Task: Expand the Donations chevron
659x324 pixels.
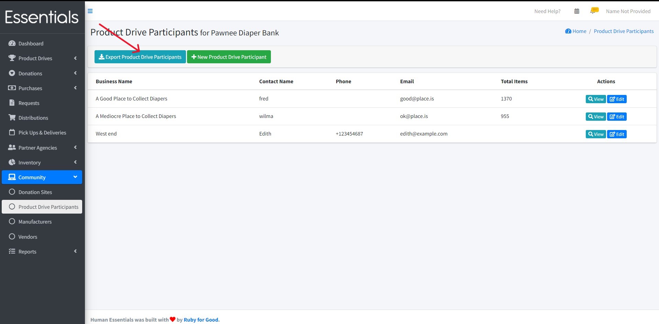Action: 75,73
